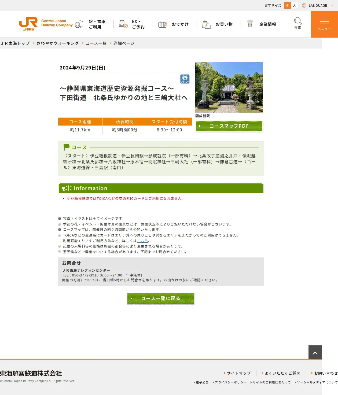Image resolution: width=338 pixels, height=395 pixels.
Task: Click the 下田街道 course title heading
Action: pyautogui.click(x=124, y=98)
